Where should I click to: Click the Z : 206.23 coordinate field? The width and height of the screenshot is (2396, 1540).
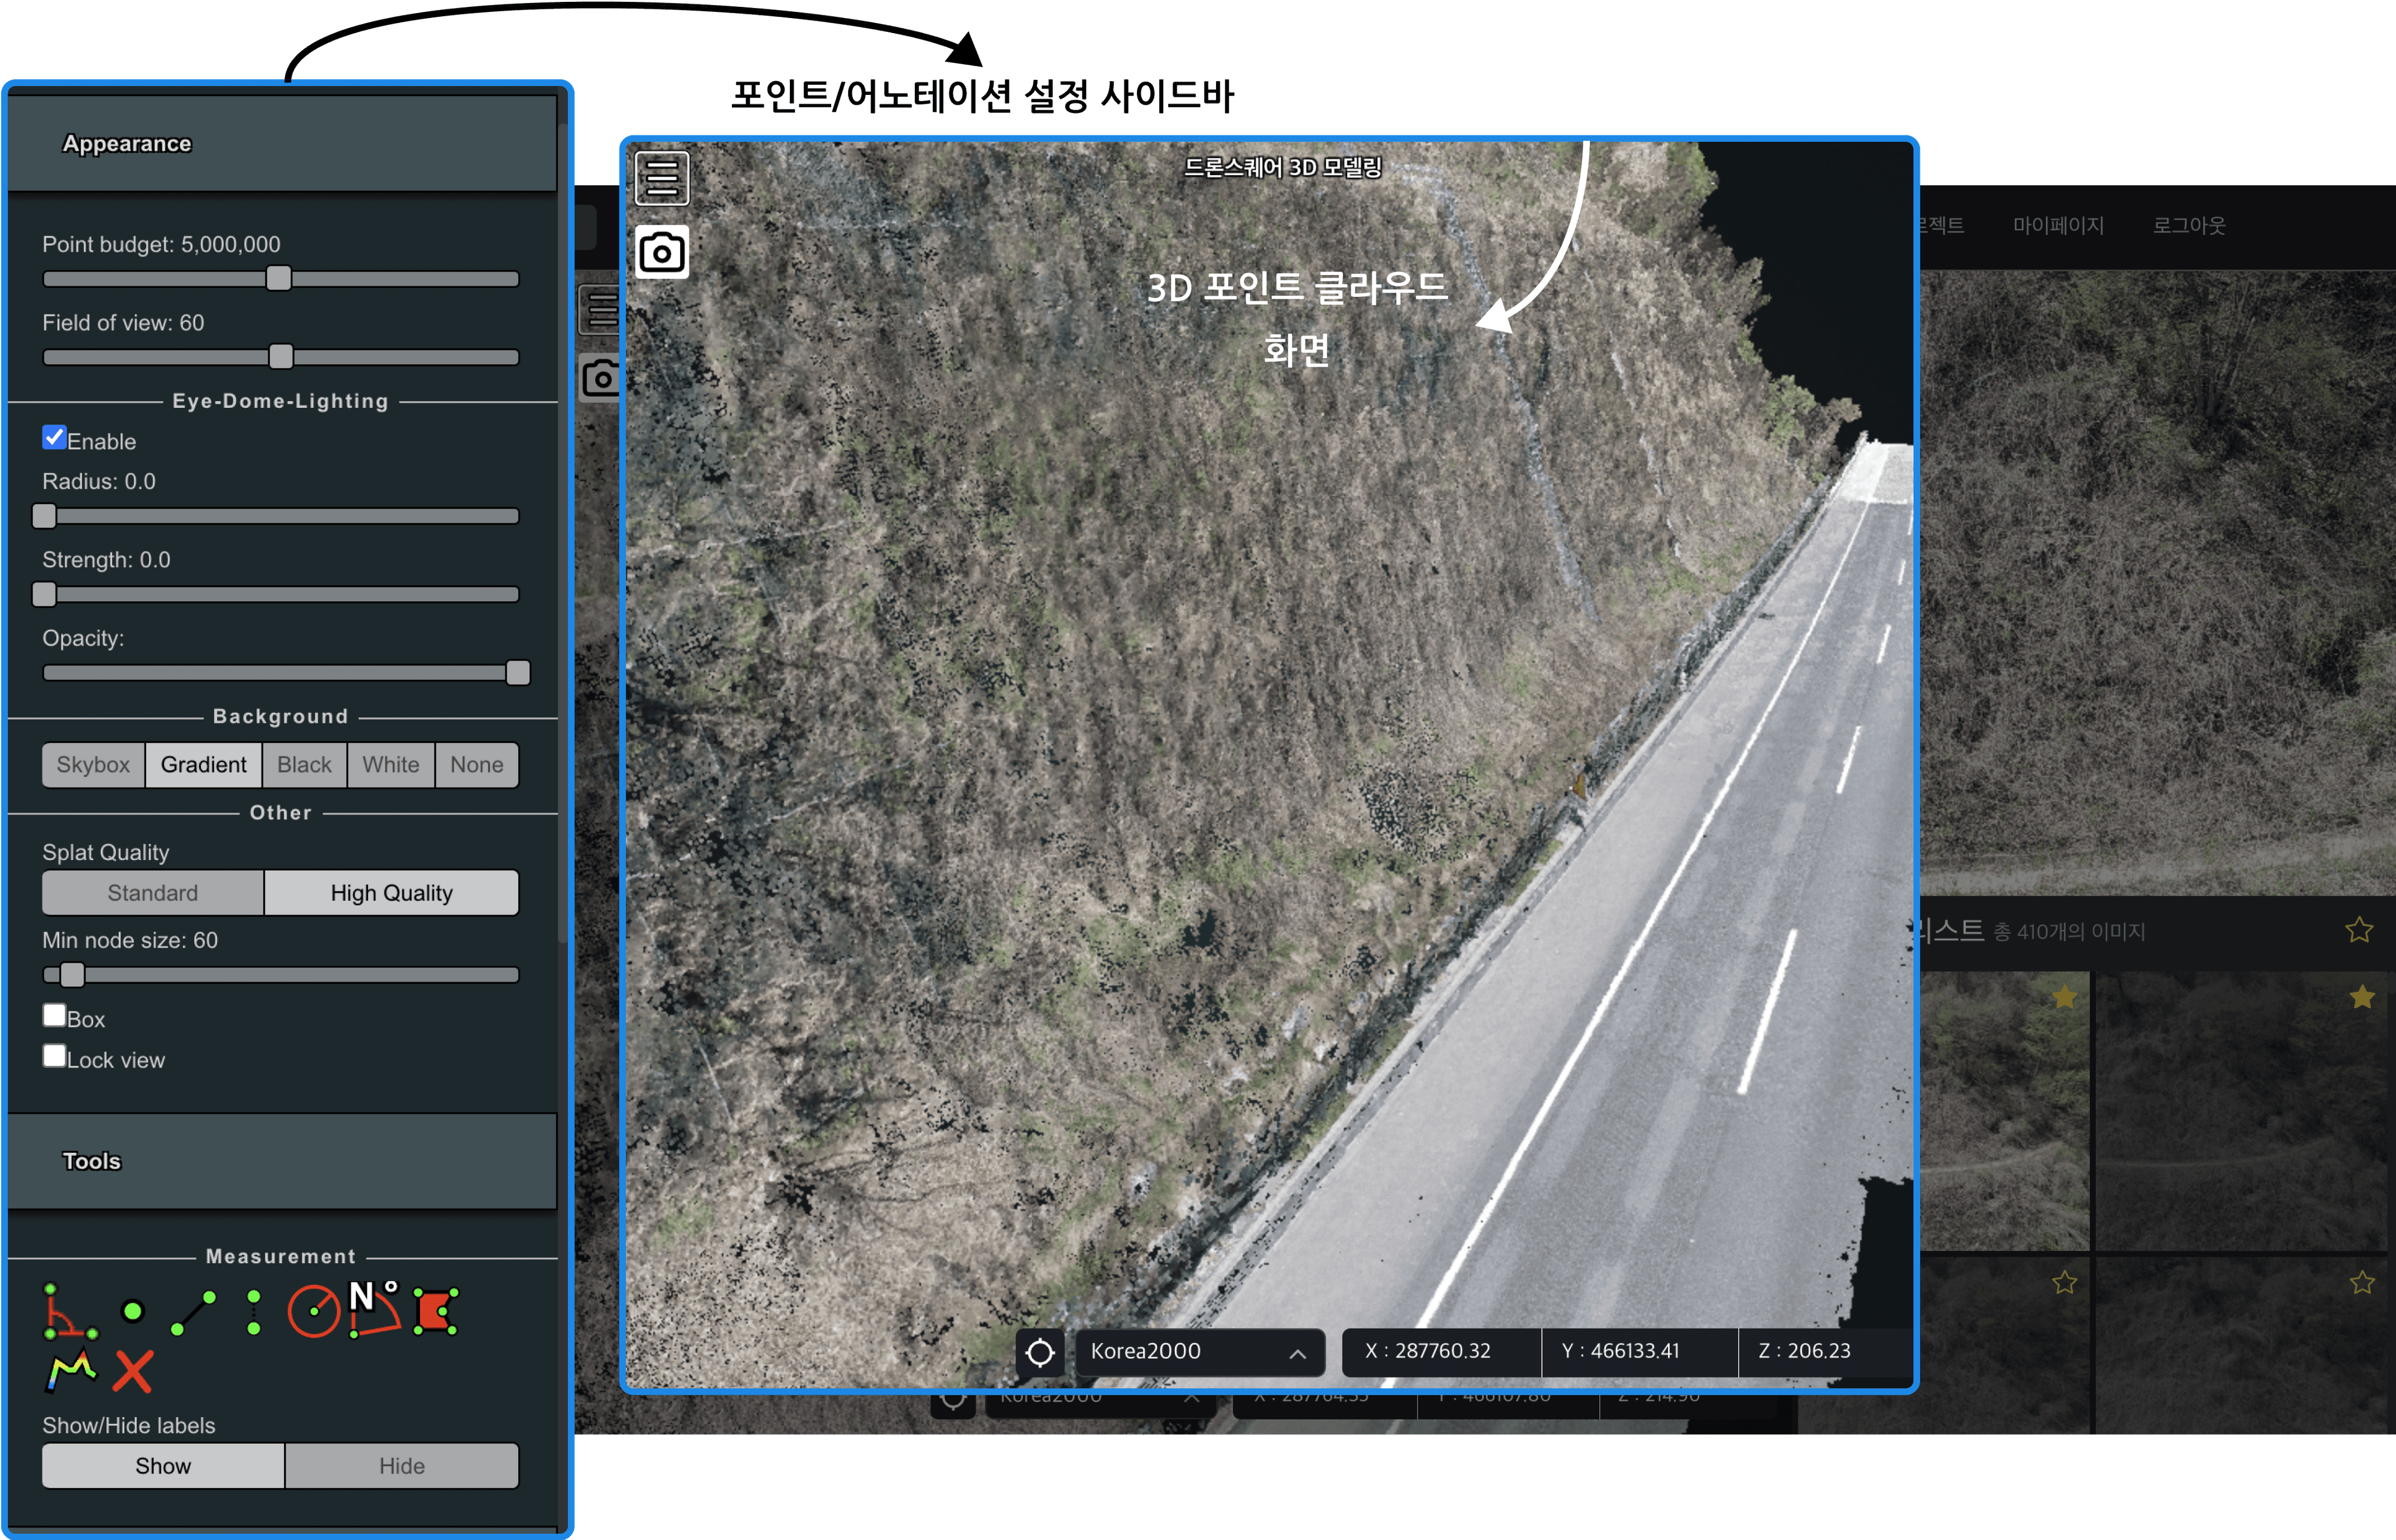1824,1352
